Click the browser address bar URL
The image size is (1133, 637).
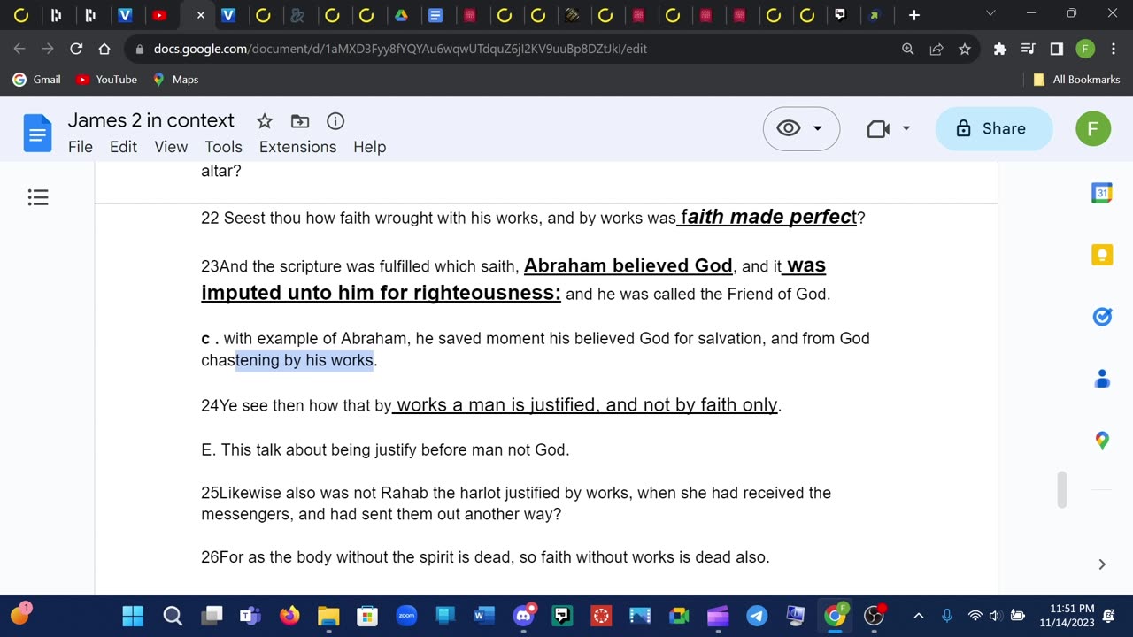point(400,49)
